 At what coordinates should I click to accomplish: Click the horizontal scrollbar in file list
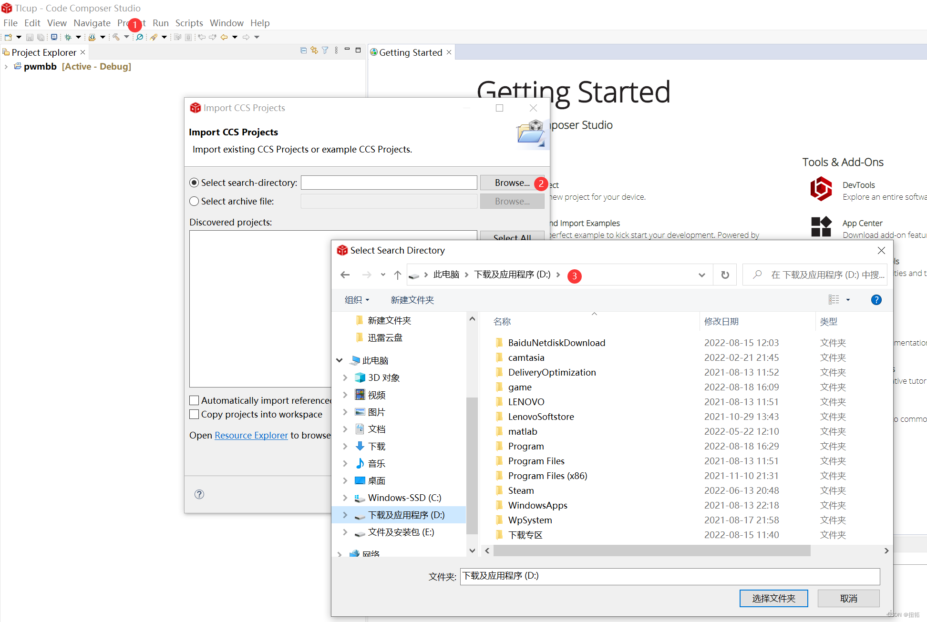point(651,551)
